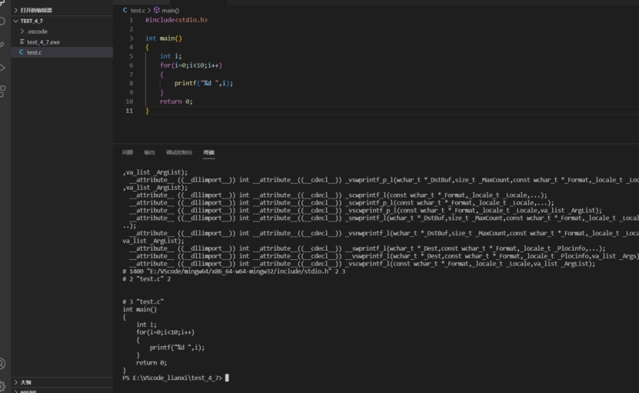Open the Extensions view

[x=3, y=92]
